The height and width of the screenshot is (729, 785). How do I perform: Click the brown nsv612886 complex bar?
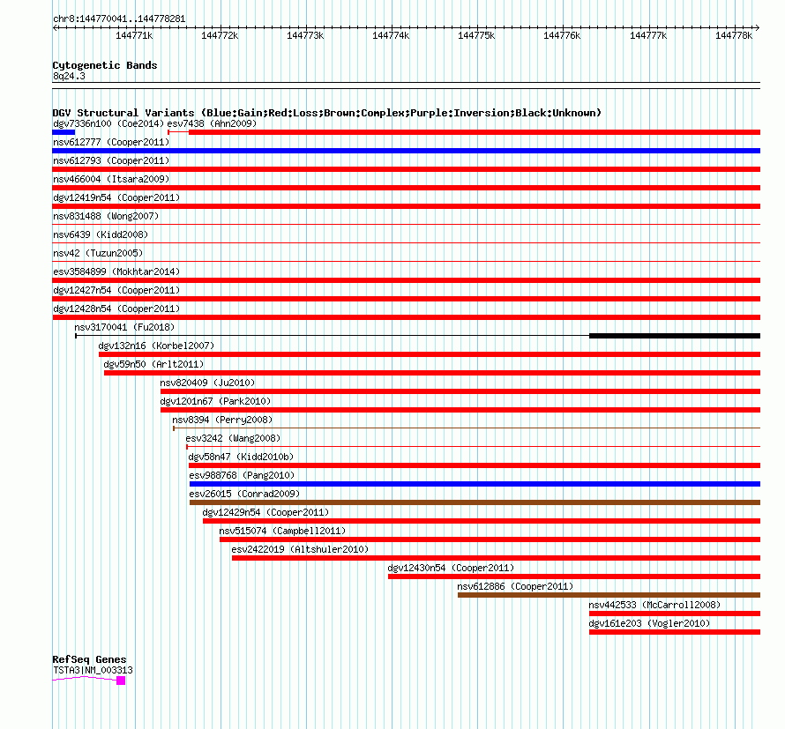609,595
